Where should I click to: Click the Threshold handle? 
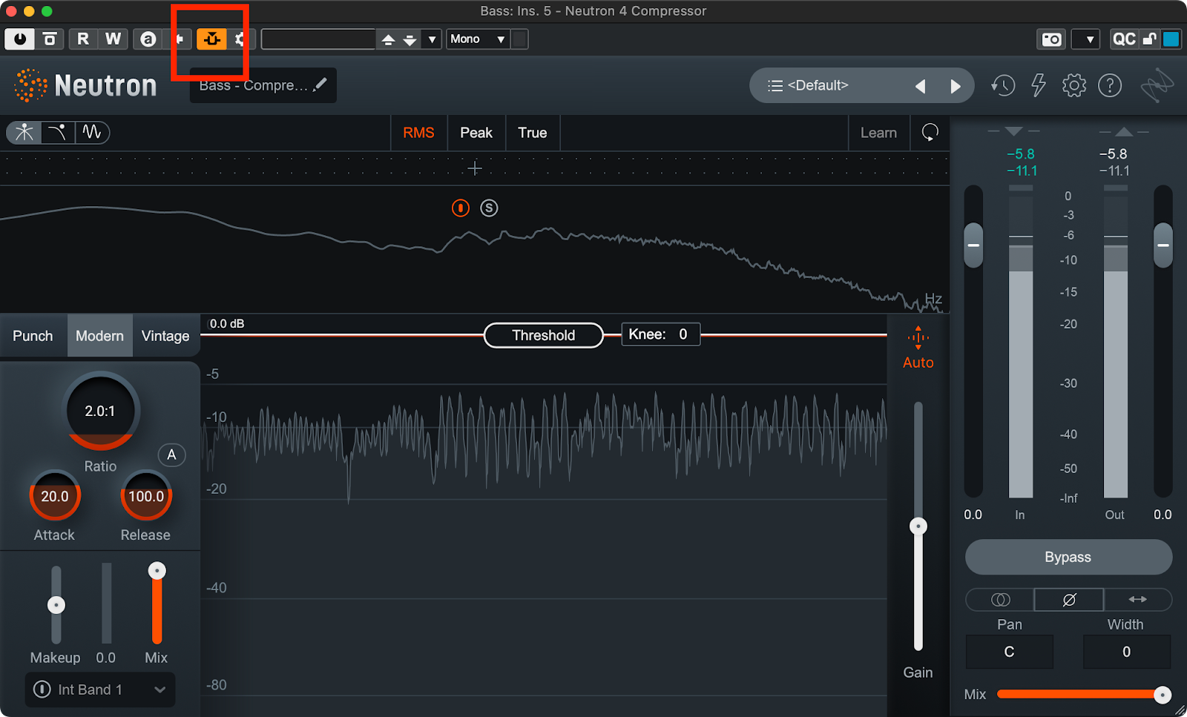click(543, 335)
